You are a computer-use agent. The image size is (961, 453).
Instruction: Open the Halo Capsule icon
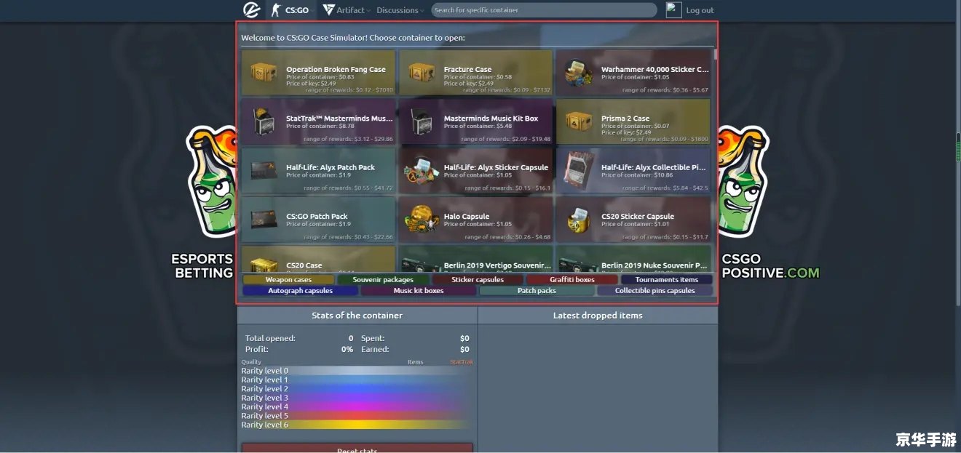click(420, 220)
